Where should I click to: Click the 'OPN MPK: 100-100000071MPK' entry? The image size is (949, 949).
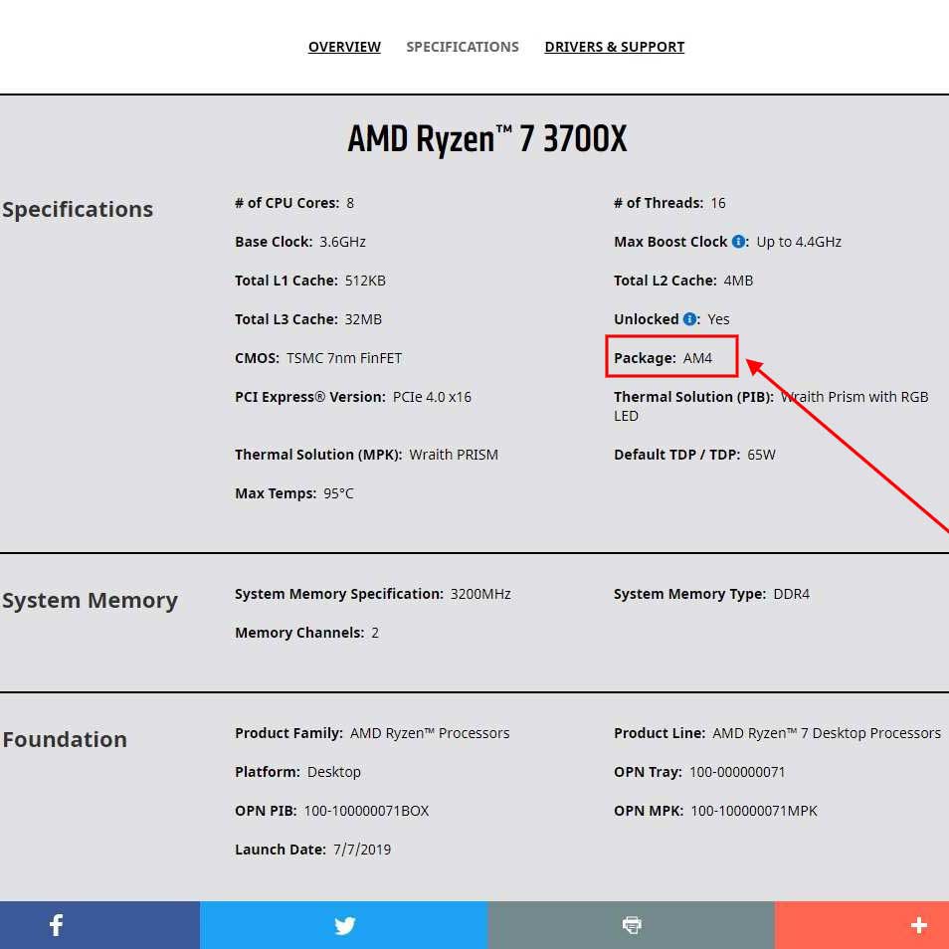coord(715,811)
